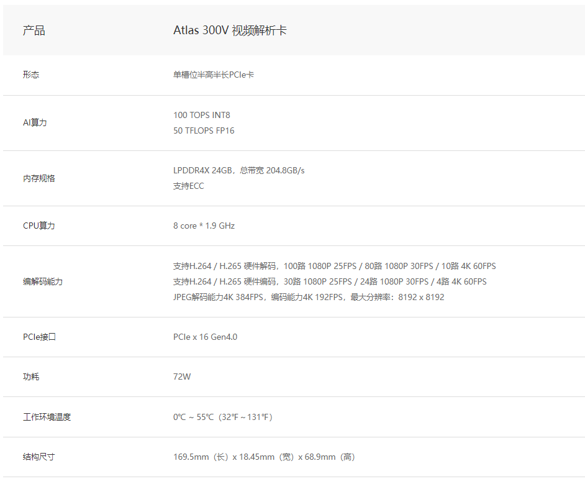The width and height of the screenshot is (585, 484).
Task: Select the '8 core * 1.9 GHz' value
Action: pyautogui.click(x=204, y=226)
